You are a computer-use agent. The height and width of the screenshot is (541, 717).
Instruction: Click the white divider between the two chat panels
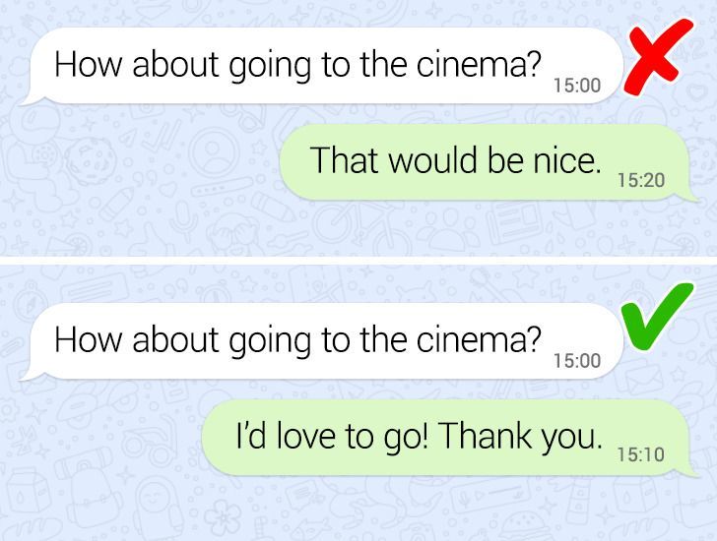pos(358,261)
